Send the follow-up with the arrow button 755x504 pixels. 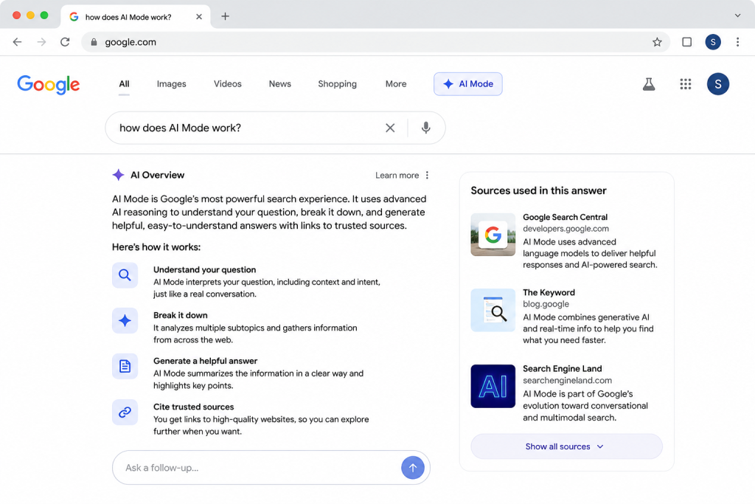413,467
